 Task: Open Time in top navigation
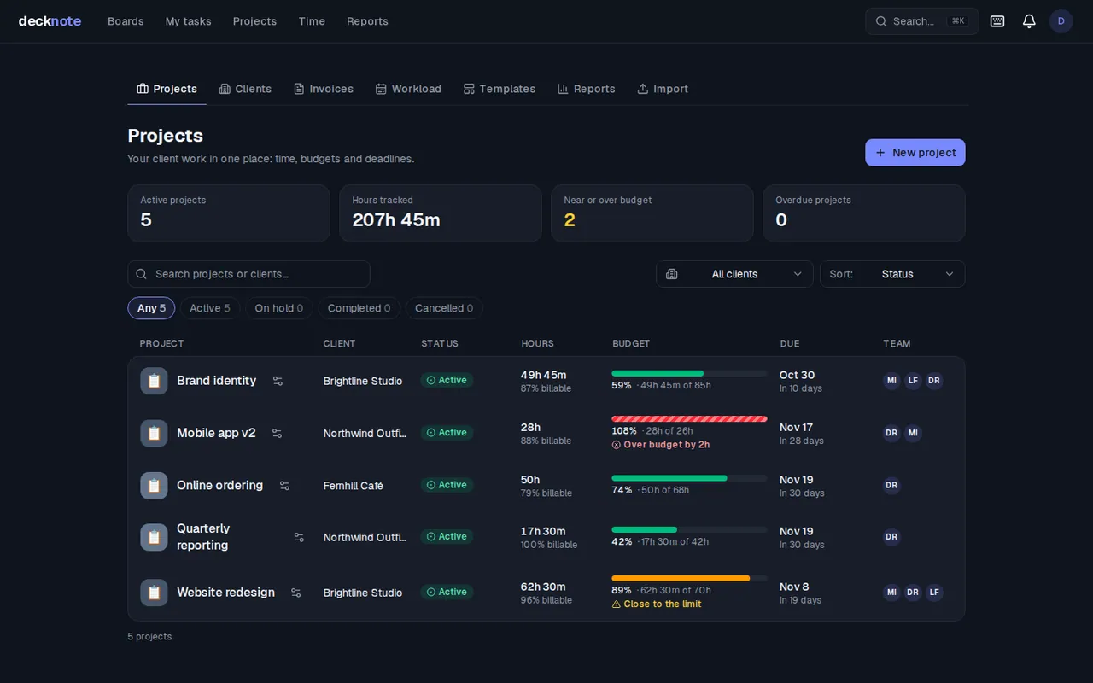coord(312,21)
